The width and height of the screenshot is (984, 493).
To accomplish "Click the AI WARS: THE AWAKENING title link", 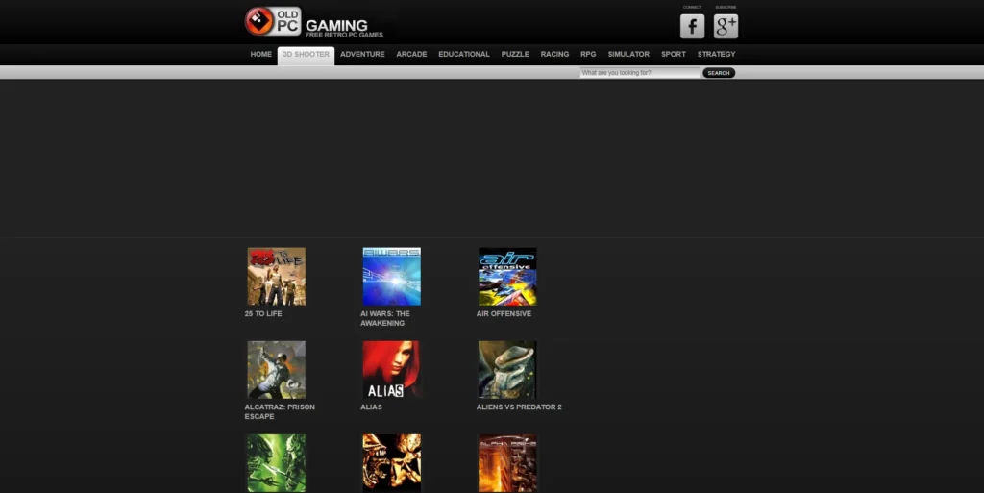I will pos(384,319).
